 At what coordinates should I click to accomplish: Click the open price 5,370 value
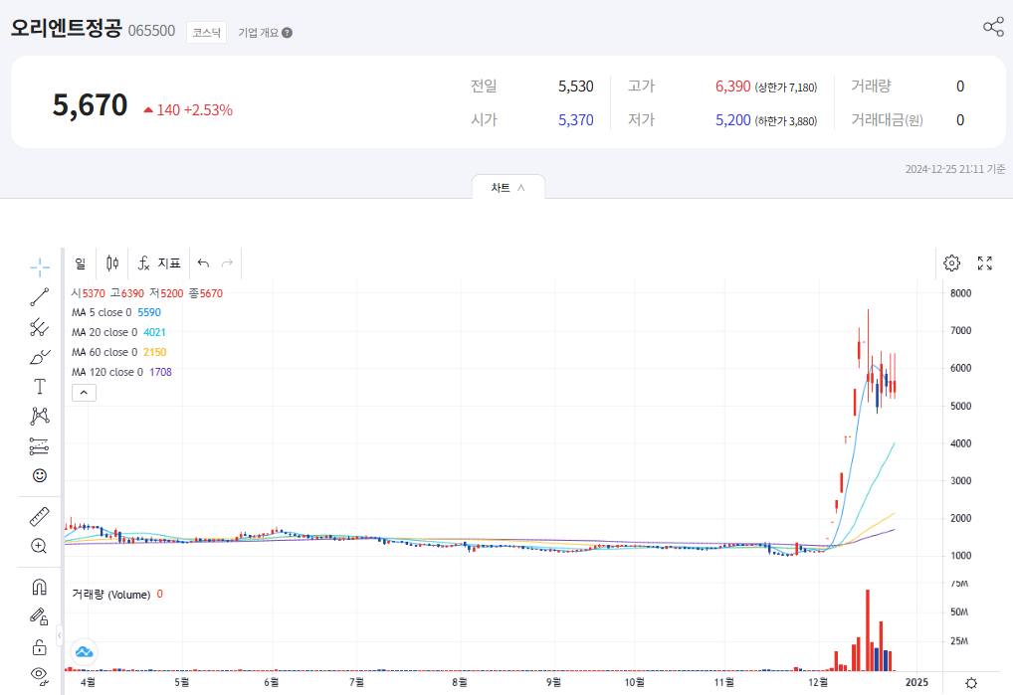[575, 120]
